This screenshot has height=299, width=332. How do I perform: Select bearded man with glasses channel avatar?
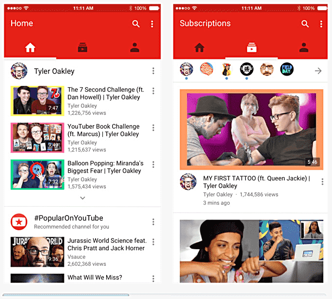point(267,69)
